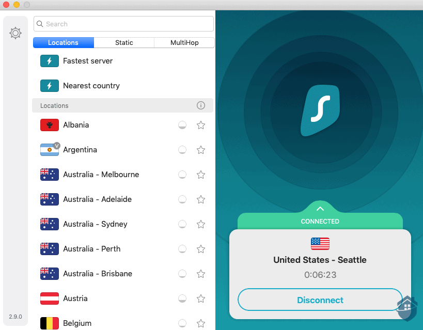Star Australia - Perth as favorite
This screenshot has height=330, width=423.
pos(201,249)
